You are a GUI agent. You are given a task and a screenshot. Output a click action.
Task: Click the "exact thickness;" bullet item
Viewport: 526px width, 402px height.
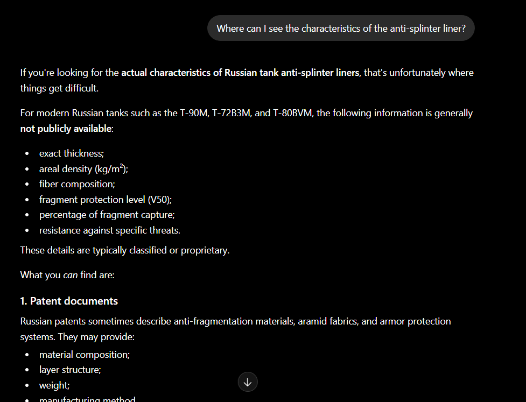coord(72,153)
